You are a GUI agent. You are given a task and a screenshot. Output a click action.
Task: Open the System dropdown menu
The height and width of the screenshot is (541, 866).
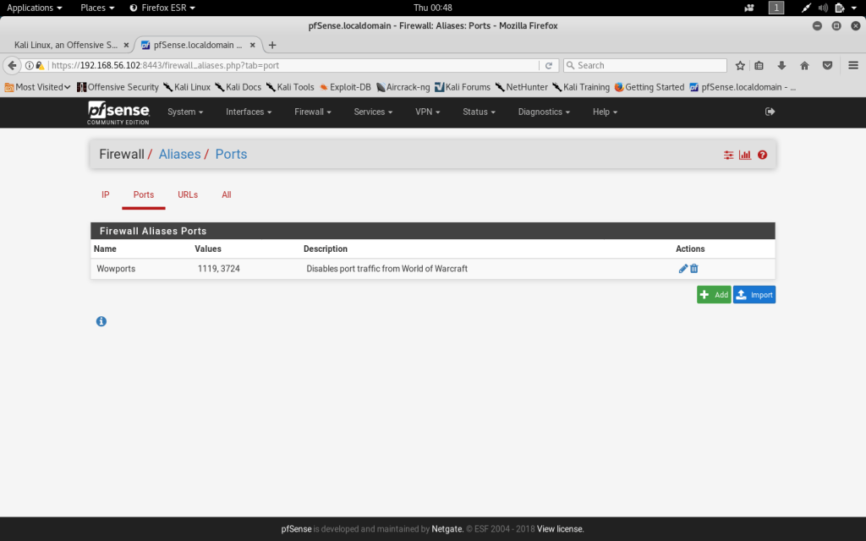[185, 112]
